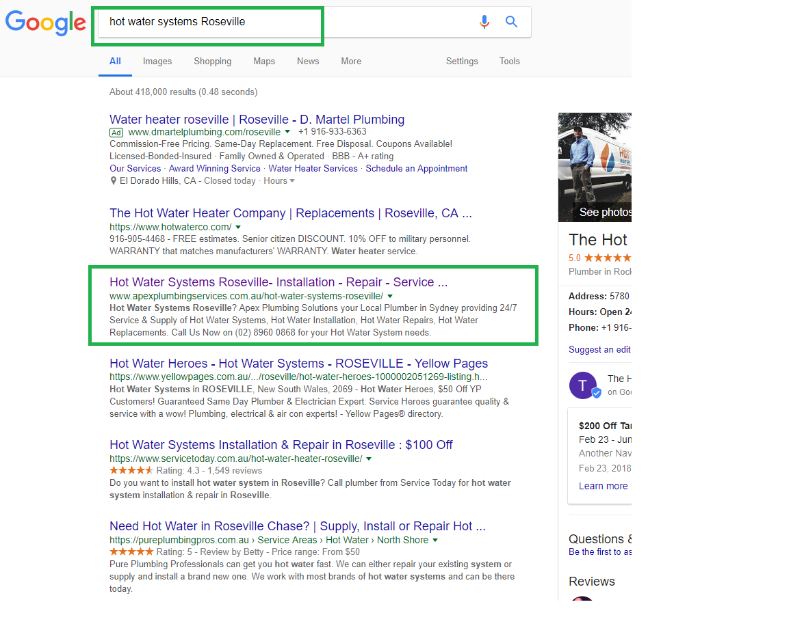Open the $100 Off Service Today result
The width and height of the screenshot is (791, 641).
coord(281,445)
